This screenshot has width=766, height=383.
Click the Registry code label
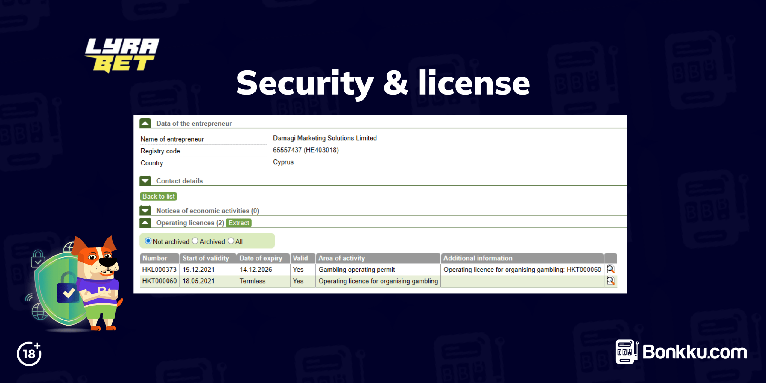pos(160,151)
